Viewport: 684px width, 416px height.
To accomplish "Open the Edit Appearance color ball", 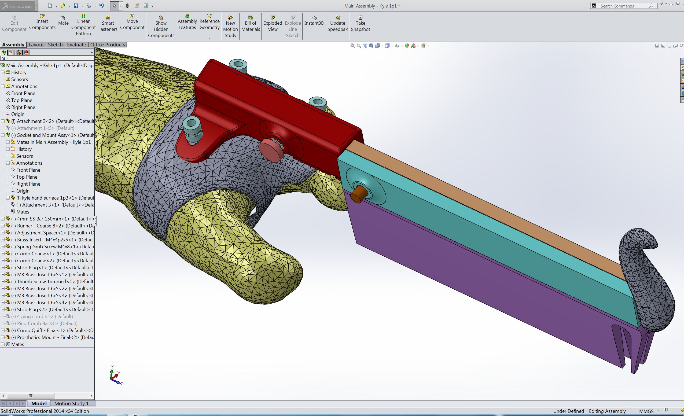I will (x=407, y=46).
